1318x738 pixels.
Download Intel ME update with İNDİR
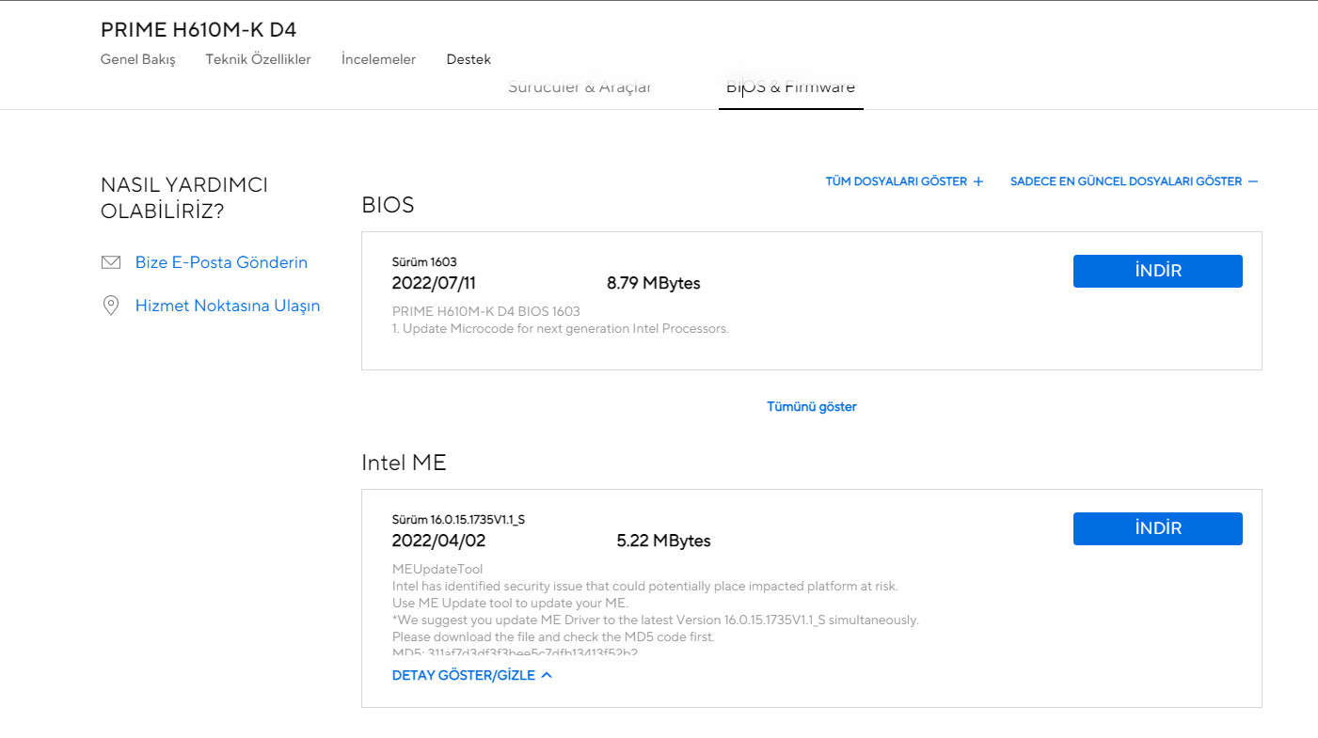[1157, 528]
